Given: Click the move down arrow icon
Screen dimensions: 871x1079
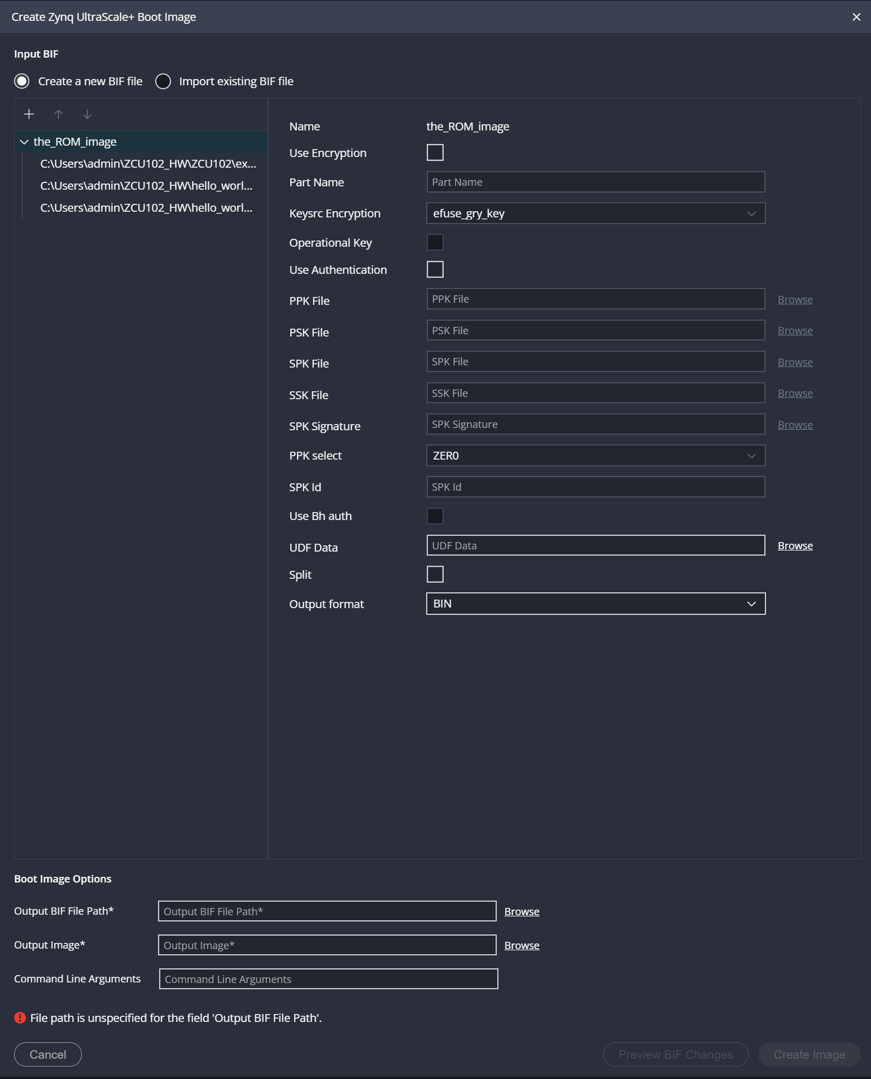Looking at the screenshot, I should pos(87,114).
